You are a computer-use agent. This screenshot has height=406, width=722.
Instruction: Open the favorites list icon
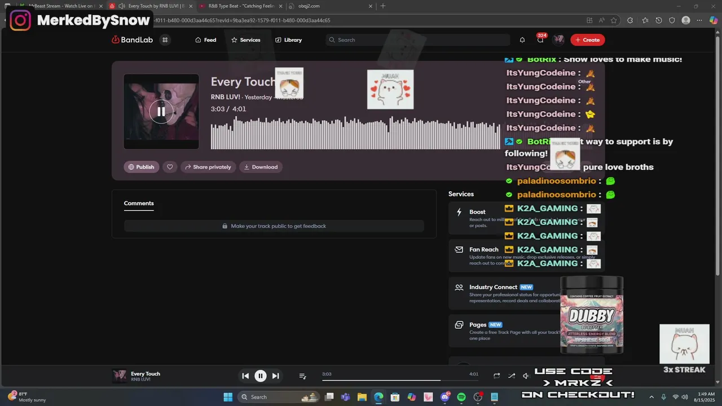pyautogui.click(x=645, y=20)
